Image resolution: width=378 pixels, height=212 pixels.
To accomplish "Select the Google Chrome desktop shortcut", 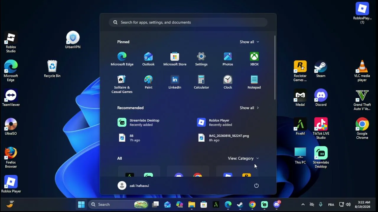I will coord(362,129).
